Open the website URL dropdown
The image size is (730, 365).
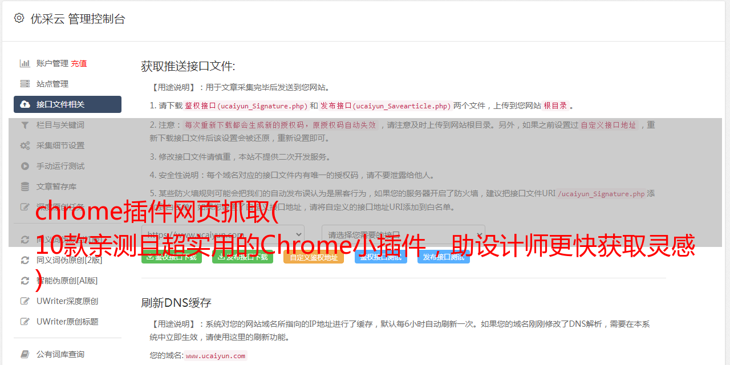(x=223, y=235)
